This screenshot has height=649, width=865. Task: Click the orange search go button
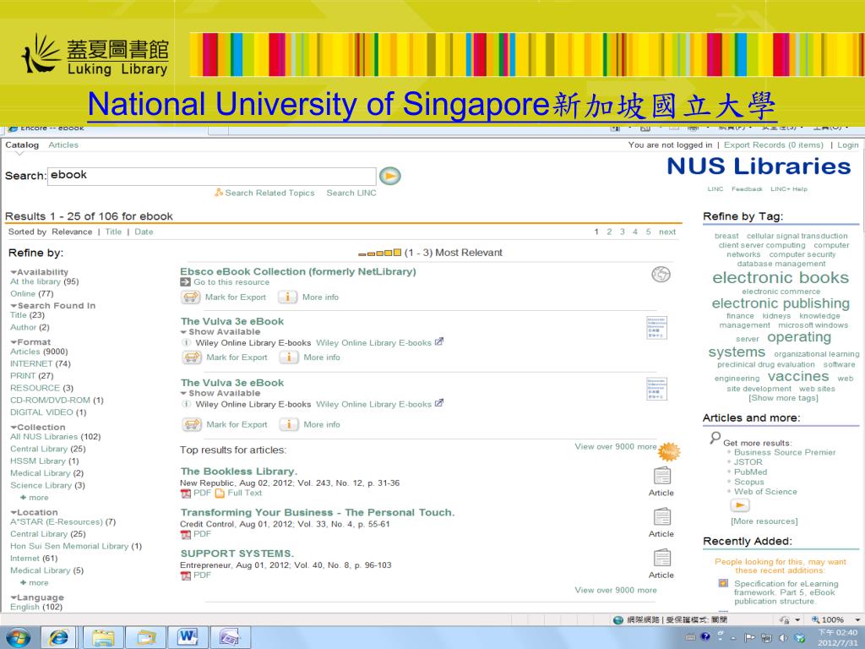click(x=390, y=176)
